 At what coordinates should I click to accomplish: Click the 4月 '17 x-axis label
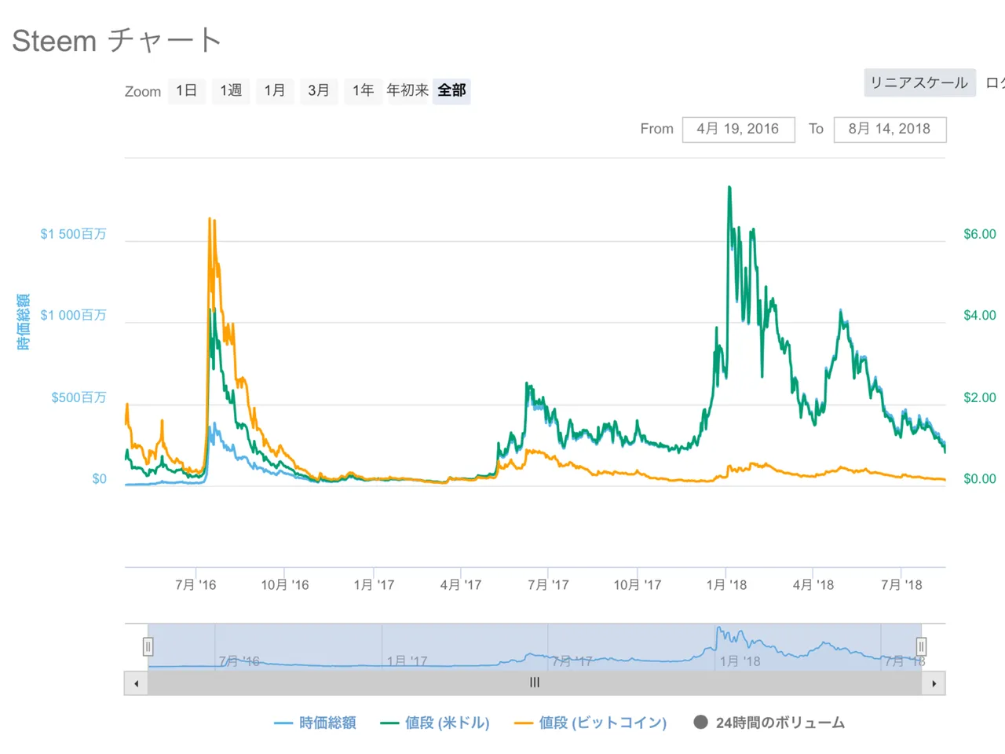[x=461, y=585]
